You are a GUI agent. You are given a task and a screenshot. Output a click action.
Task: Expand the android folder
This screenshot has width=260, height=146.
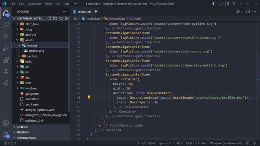17,34
